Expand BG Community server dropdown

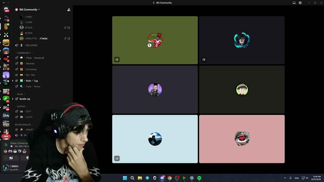pyautogui.click(x=30, y=10)
